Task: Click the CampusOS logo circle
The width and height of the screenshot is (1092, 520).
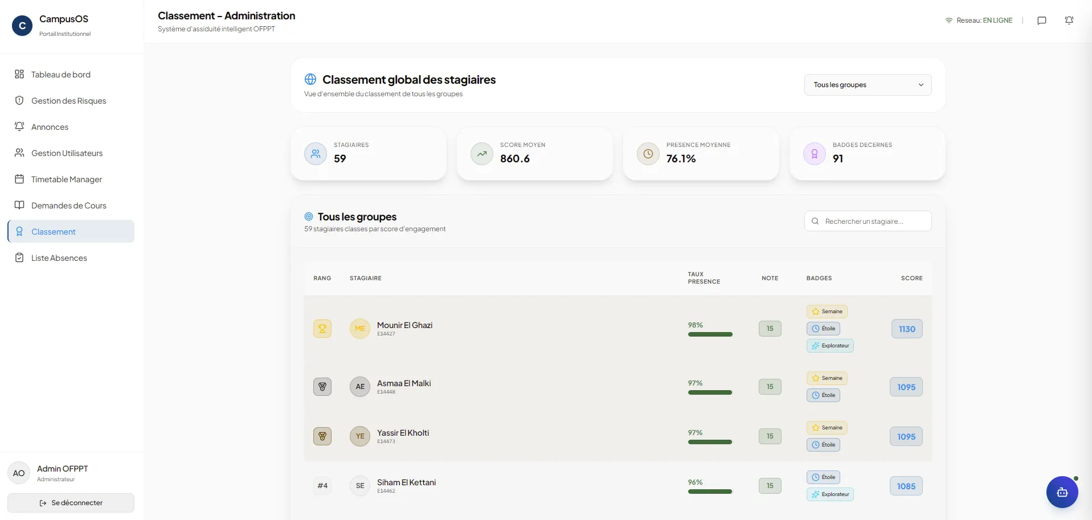Action: coord(22,26)
